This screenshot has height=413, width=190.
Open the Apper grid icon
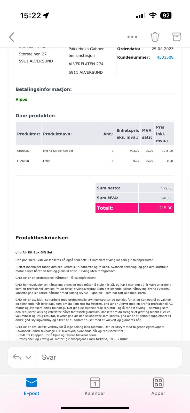(158, 383)
